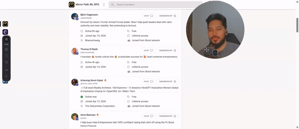Click the Braunschweig location text

pyautogui.click(x=92, y=40)
